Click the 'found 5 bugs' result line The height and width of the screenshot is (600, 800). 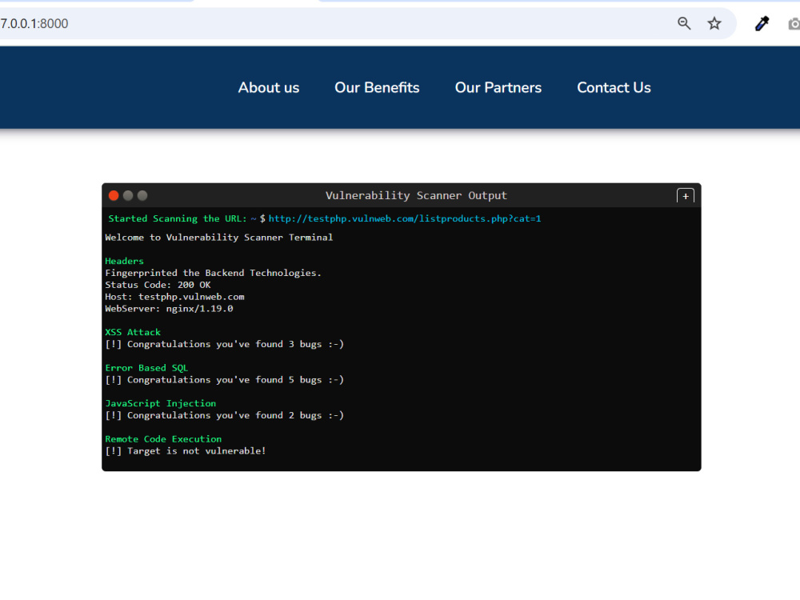[x=225, y=380]
